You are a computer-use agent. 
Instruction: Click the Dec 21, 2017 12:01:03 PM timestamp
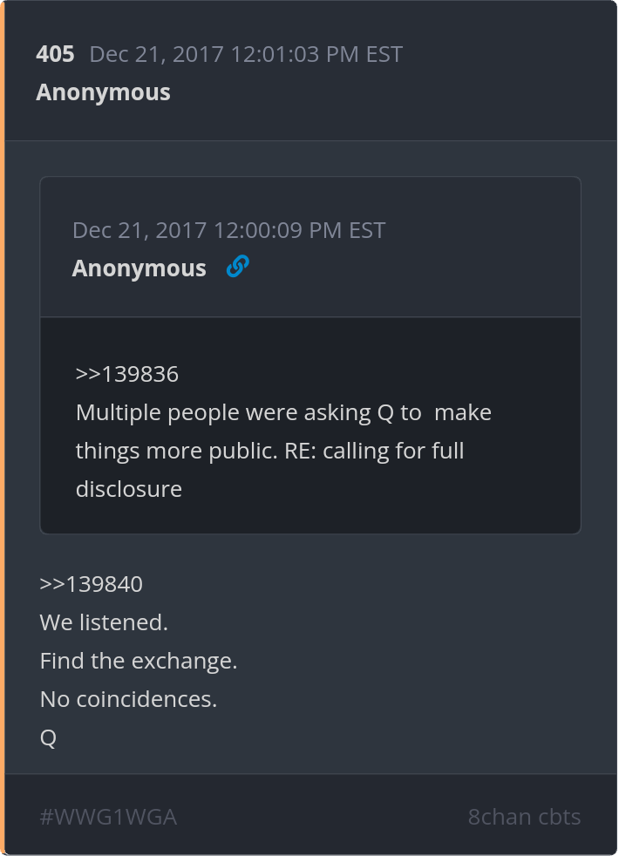point(246,54)
